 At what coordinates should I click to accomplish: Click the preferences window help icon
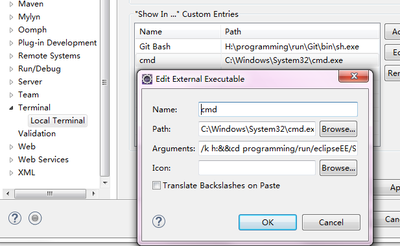coord(15,218)
